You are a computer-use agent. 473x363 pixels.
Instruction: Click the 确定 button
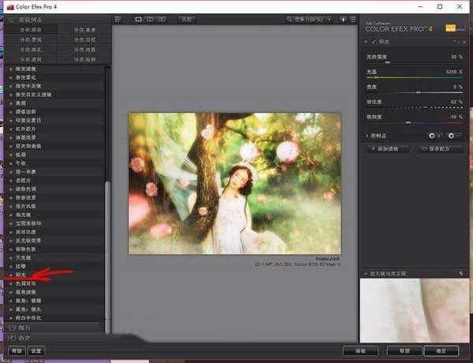click(x=441, y=350)
